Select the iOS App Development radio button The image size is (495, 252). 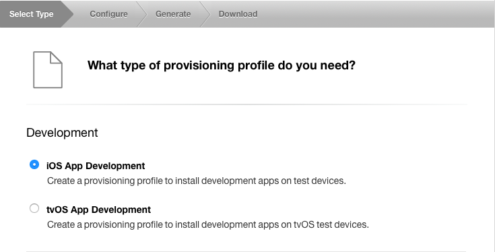(34, 164)
